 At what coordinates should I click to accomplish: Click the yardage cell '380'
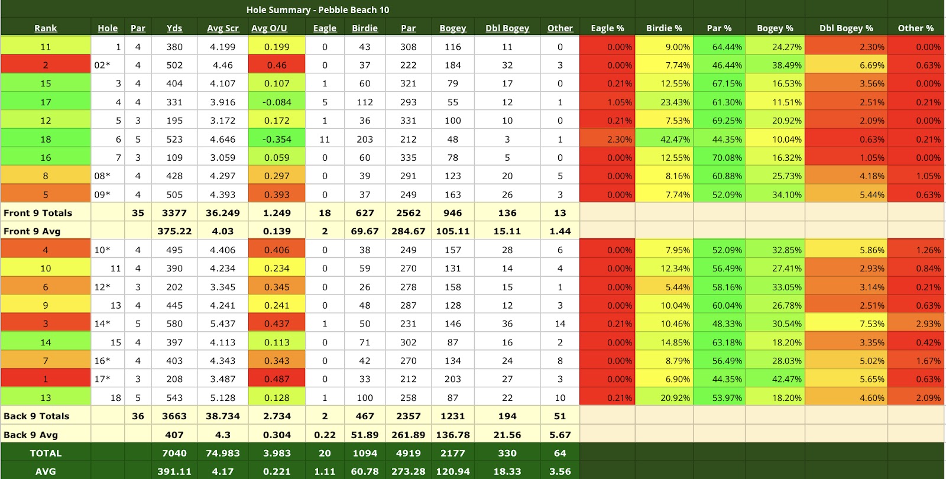coord(174,47)
